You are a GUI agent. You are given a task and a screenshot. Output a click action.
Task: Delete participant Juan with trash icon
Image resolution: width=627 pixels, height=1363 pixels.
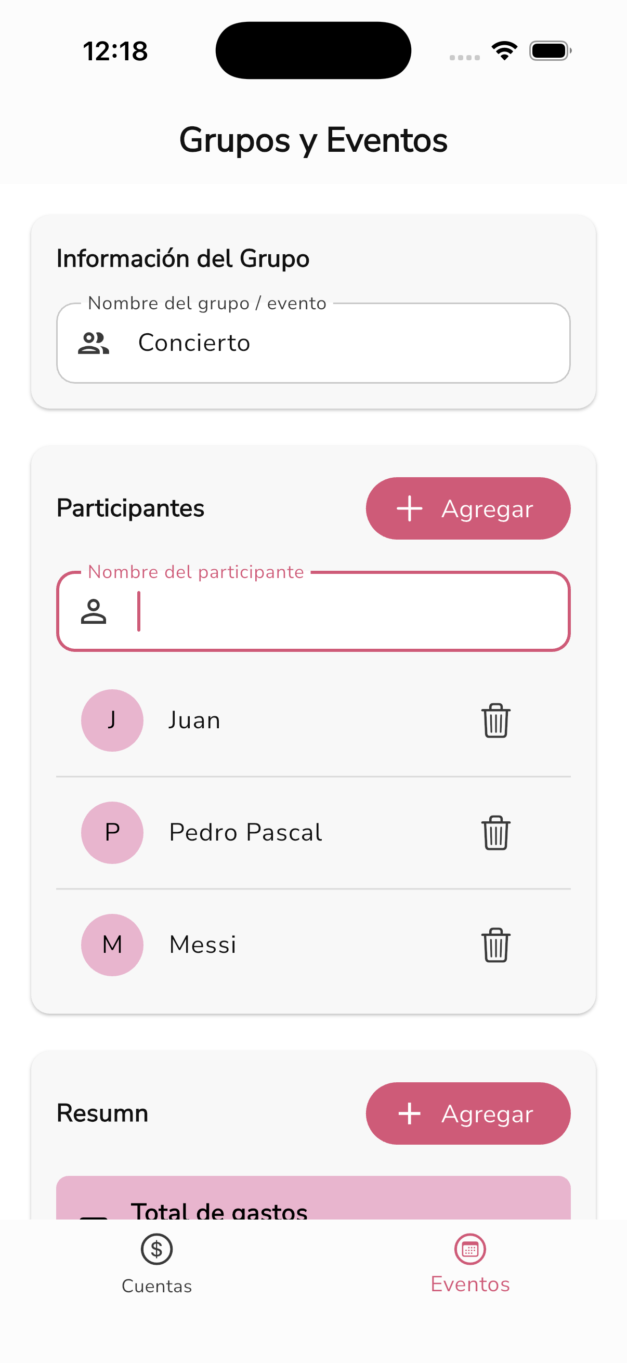click(495, 720)
